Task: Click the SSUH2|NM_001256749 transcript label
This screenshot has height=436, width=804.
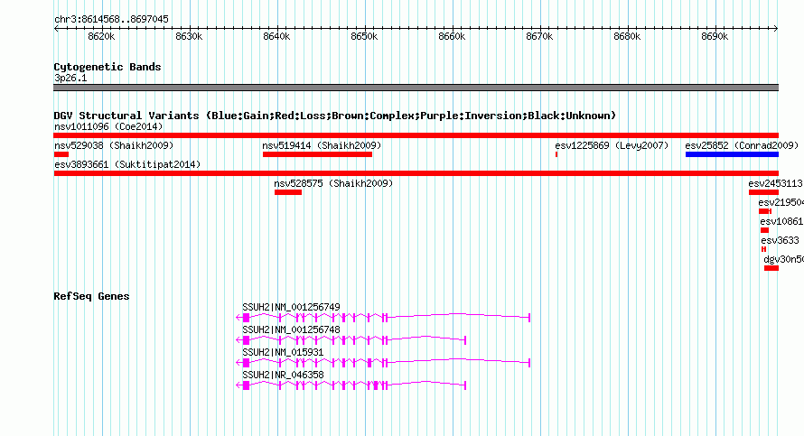Action: click(291, 307)
